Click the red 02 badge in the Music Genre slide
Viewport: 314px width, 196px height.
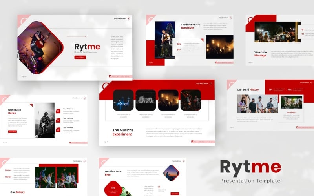click(x=58, y=120)
